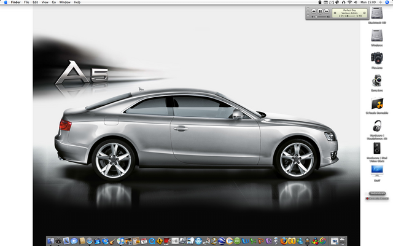Click the Wi-Fi status menu icon
This screenshot has width=393, height=246.
pos(349,2)
